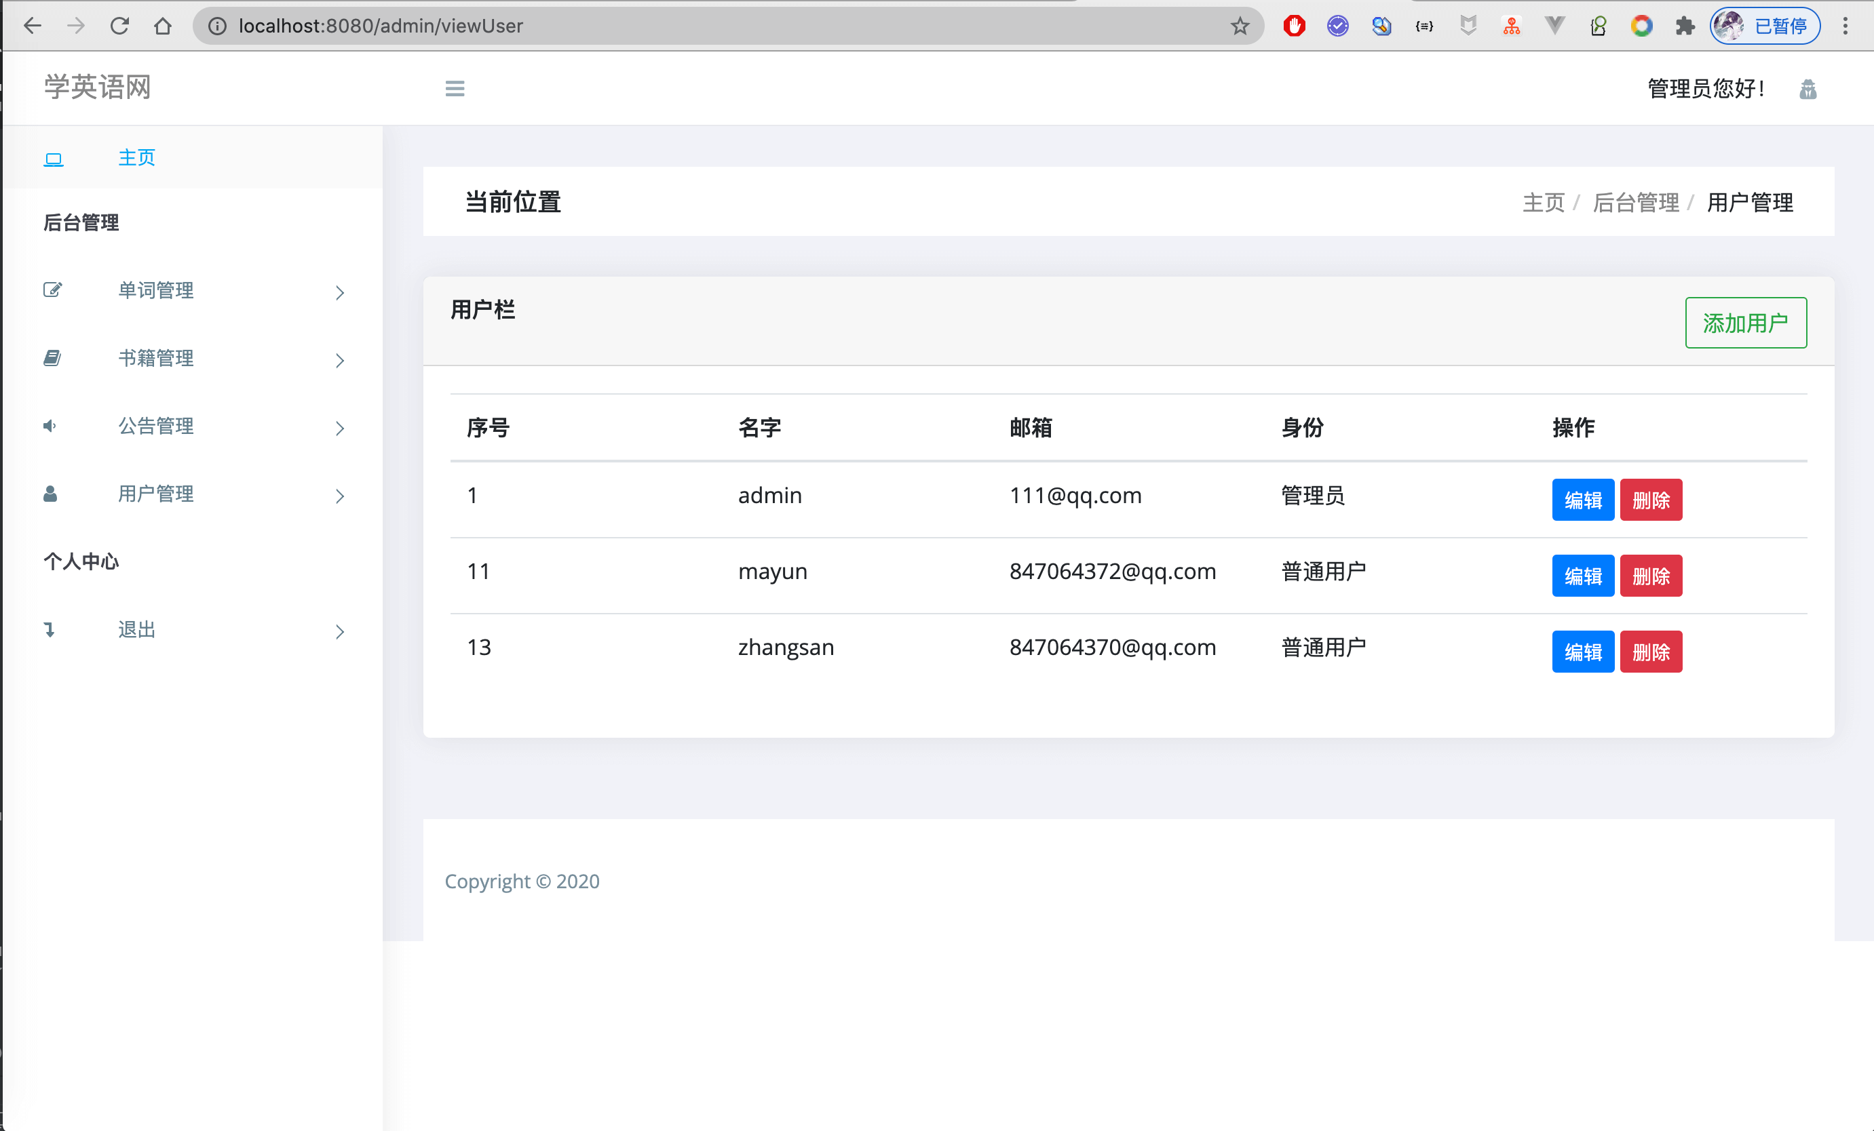Open the 用户管理 sidebar menu item
This screenshot has width=1874, height=1131.
[x=156, y=494]
